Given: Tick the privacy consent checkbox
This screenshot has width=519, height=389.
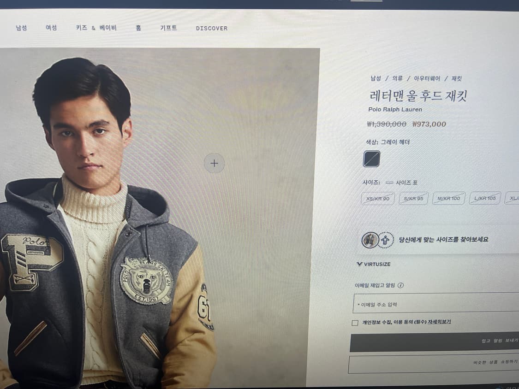Looking at the screenshot, I should point(355,323).
